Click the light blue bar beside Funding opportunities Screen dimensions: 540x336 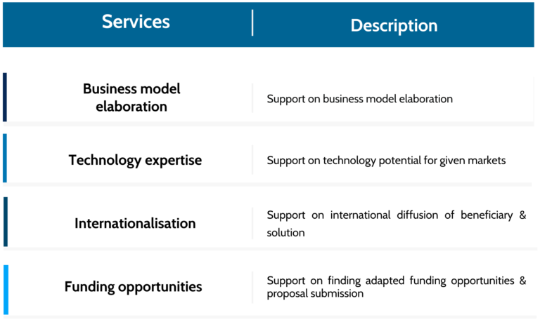coord(6,290)
